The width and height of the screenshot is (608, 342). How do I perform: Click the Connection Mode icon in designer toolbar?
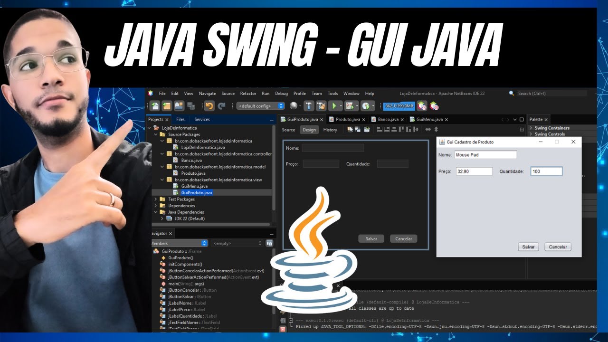click(359, 129)
